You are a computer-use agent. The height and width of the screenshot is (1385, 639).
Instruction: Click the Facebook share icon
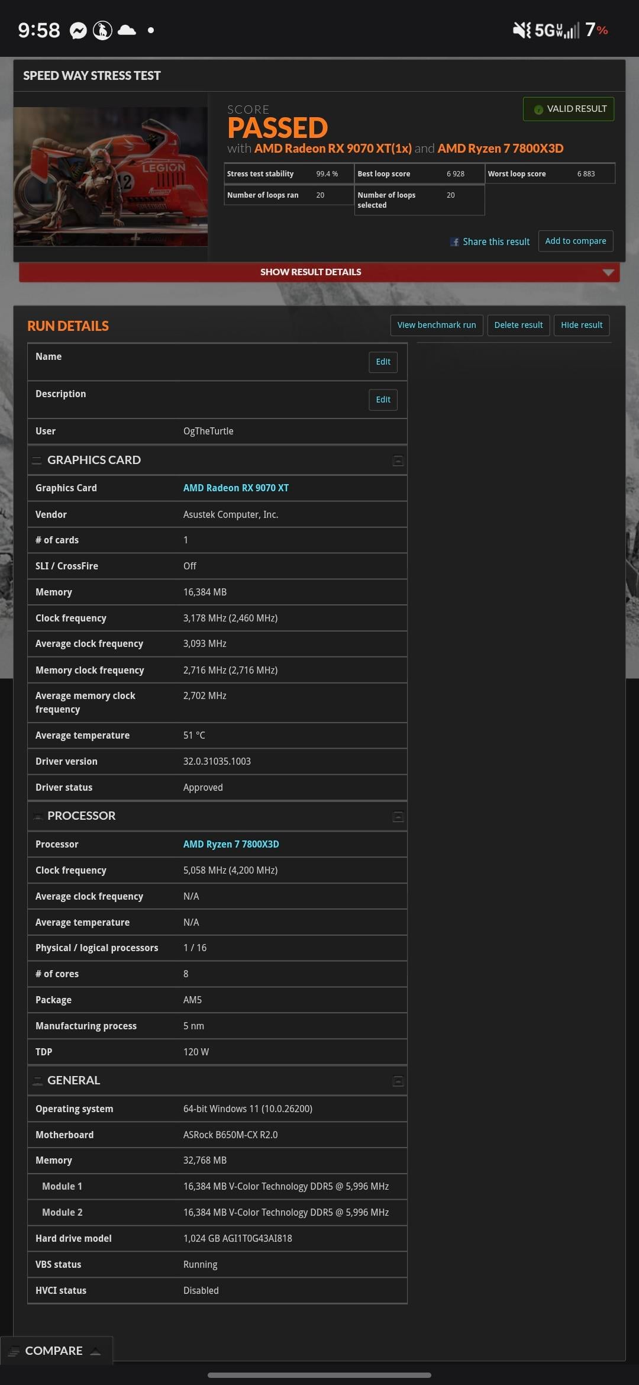(454, 242)
